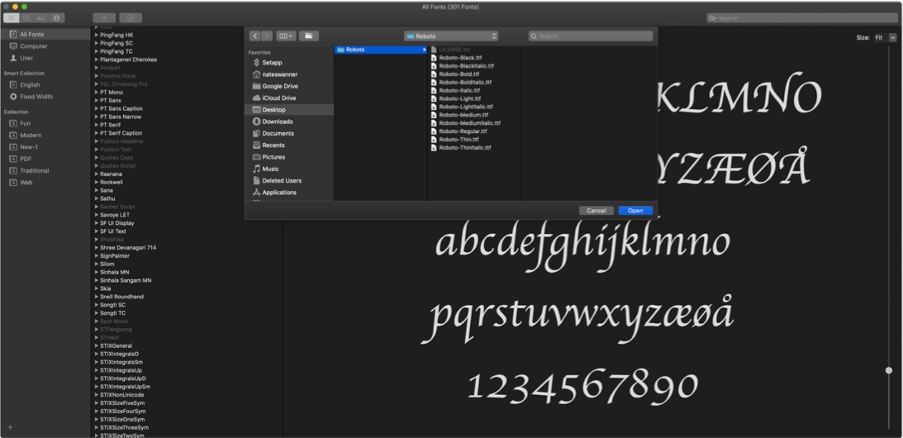This screenshot has height=438, width=903.
Task: Click Cancel in the file dialog
Action: [x=596, y=211]
